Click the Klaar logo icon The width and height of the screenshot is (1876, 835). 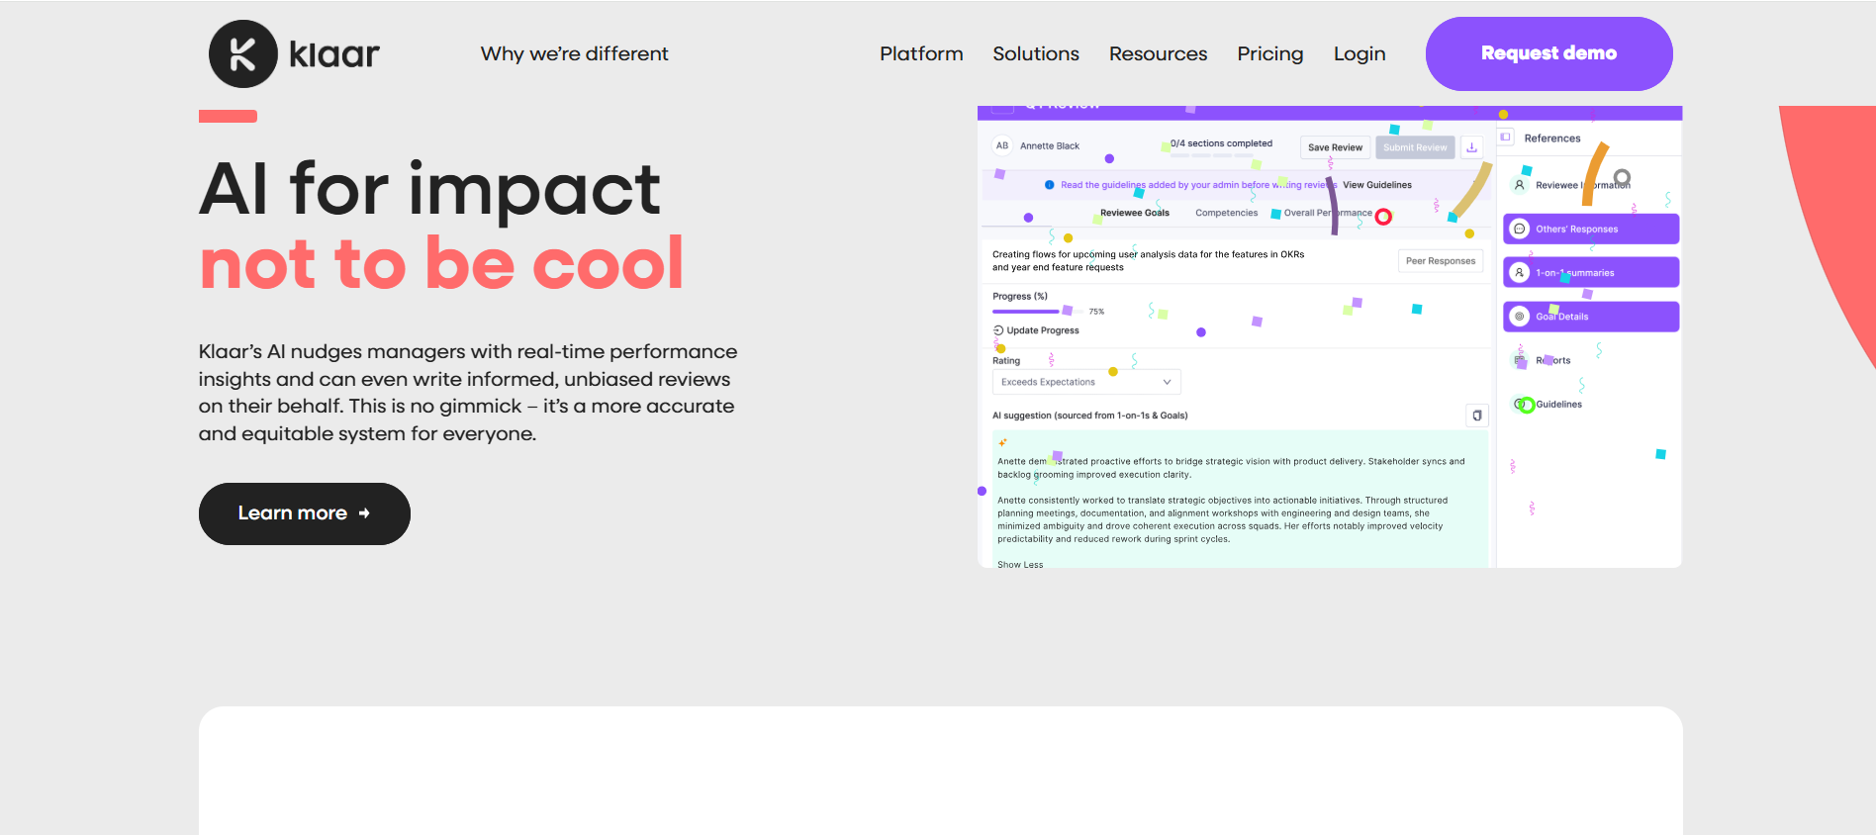(242, 54)
